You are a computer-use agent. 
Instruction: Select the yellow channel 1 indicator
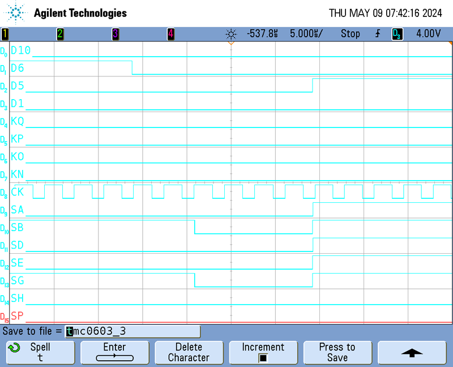click(x=5, y=34)
